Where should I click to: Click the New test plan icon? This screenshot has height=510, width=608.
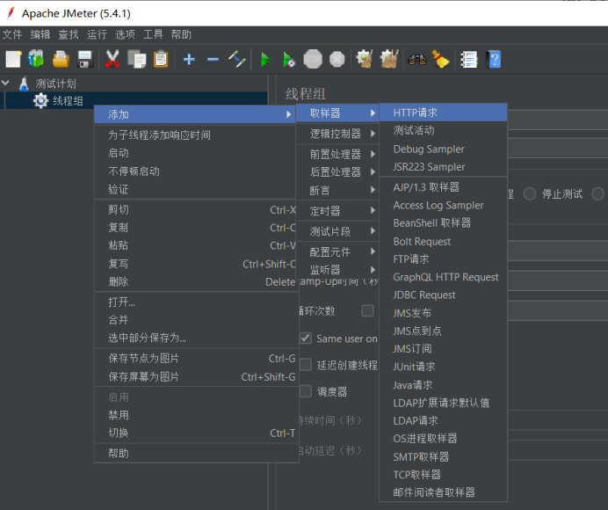pyautogui.click(x=13, y=60)
